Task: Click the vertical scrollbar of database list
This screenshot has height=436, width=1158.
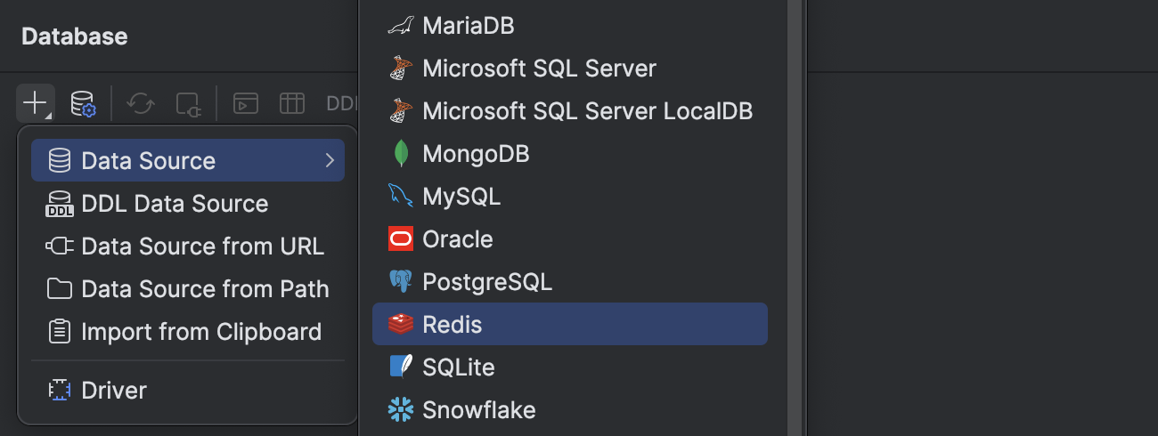Action: tap(796, 218)
